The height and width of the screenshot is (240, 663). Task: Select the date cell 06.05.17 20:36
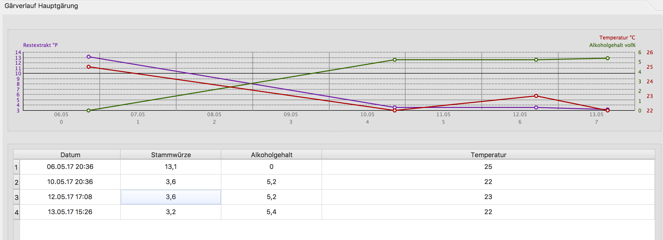70,167
